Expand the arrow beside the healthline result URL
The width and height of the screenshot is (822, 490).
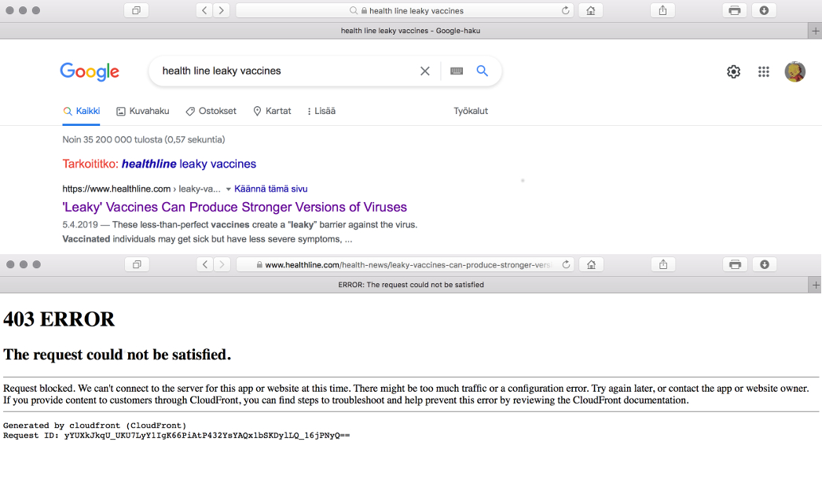[x=229, y=190]
